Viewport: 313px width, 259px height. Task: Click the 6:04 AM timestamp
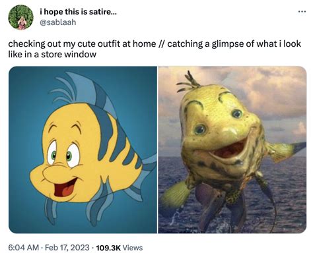coord(24,248)
